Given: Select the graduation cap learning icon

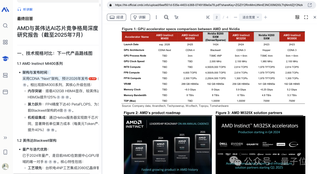Looking at the screenshot, I should [x=5, y=58].
